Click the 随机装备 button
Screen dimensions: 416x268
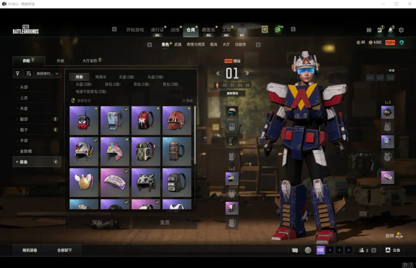click(30, 250)
